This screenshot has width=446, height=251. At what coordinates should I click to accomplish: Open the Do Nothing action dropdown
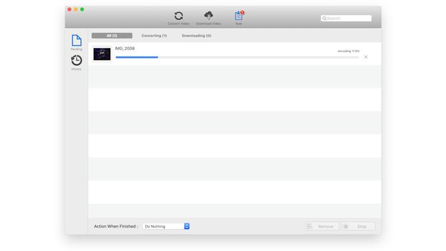click(x=166, y=226)
